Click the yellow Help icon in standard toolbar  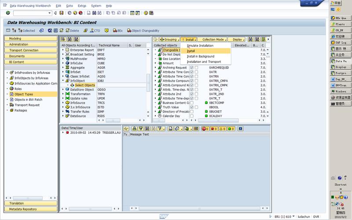coord(146,13)
